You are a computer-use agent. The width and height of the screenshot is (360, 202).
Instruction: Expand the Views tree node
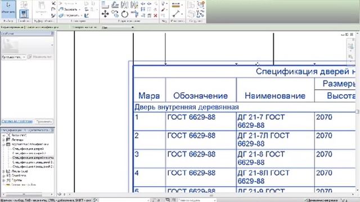(x=4, y=136)
